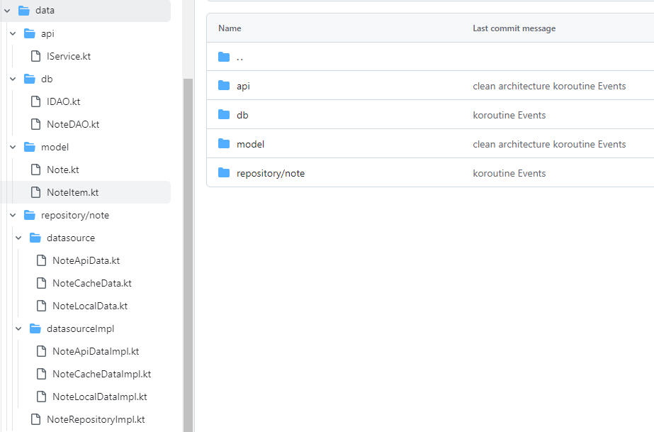Click the api folder icon in file listing
The height and width of the screenshot is (432, 654).
point(223,86)
